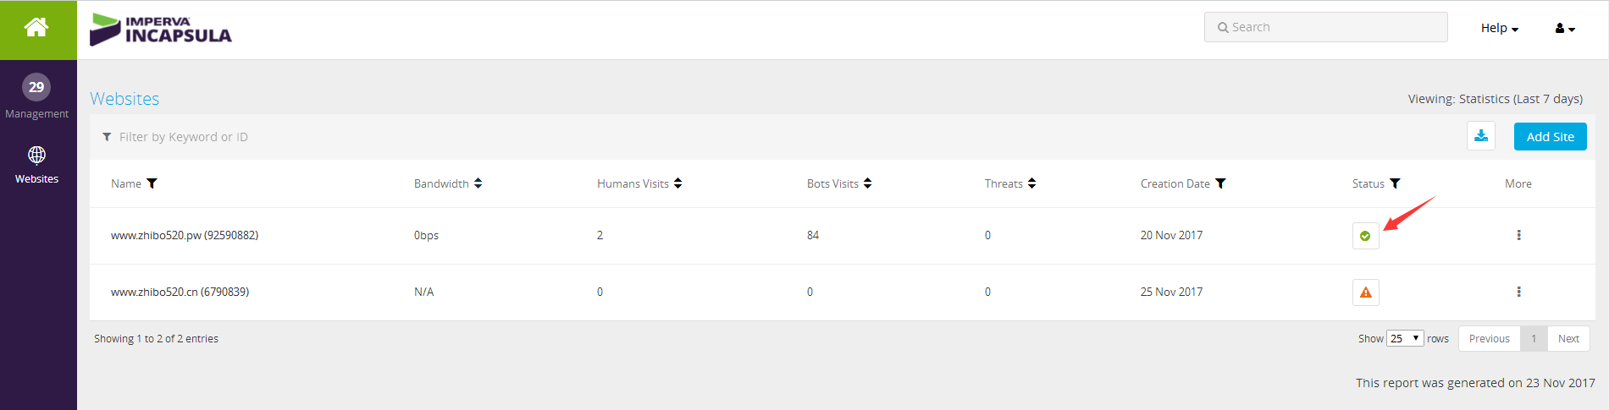Filter by Status column funnel
Screen dimensions: 1609x410
point(1395,183)
